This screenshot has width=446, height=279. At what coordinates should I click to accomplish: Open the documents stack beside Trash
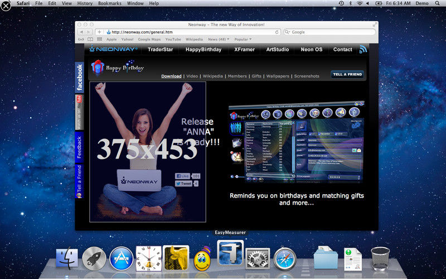[353, 259]
